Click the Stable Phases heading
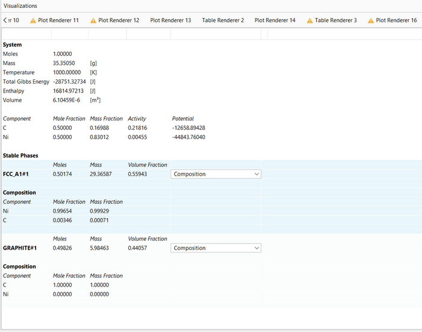 (20, 156)
